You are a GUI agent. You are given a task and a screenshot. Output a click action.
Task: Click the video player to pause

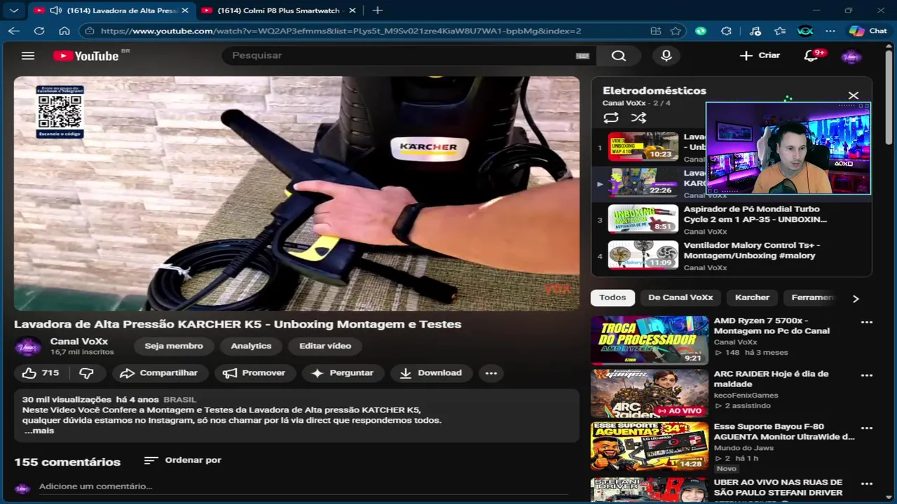(296, 193)
